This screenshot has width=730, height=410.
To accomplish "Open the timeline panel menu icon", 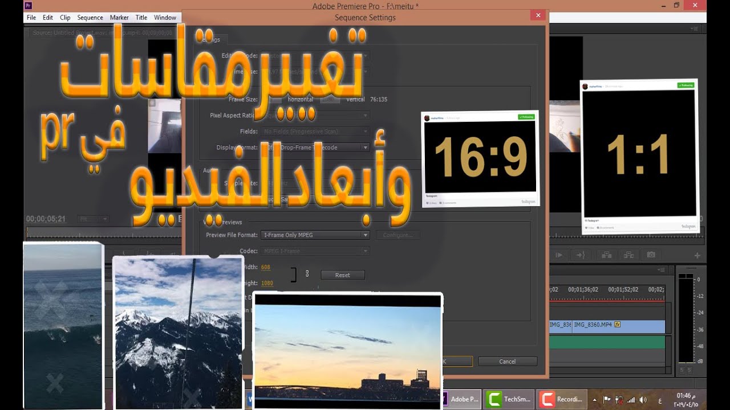I will (x=662, y=270).
